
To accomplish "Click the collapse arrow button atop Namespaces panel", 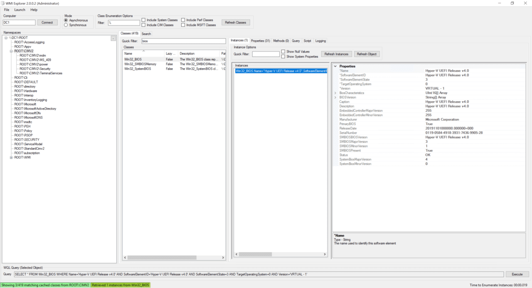I will (113, 38).
